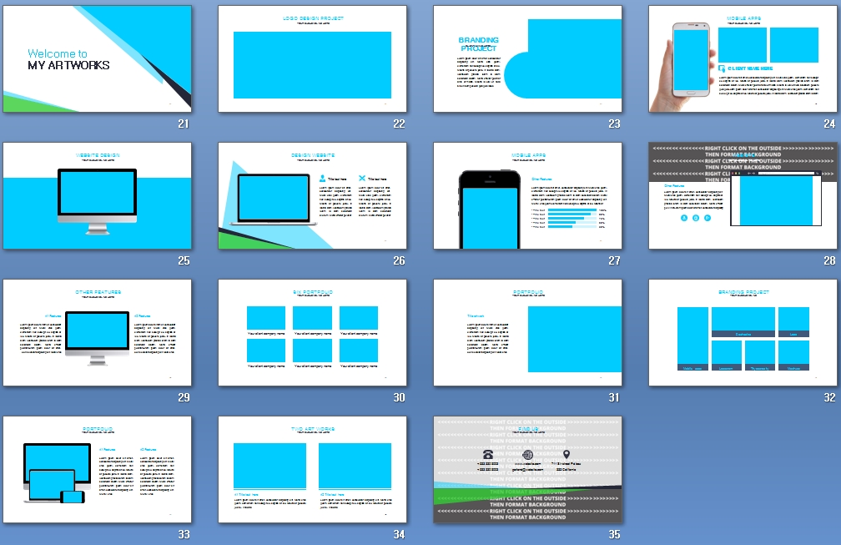
Task: Click the 'MY ARTWORKS' text on slide 21
Action: (x=68, y=65)
